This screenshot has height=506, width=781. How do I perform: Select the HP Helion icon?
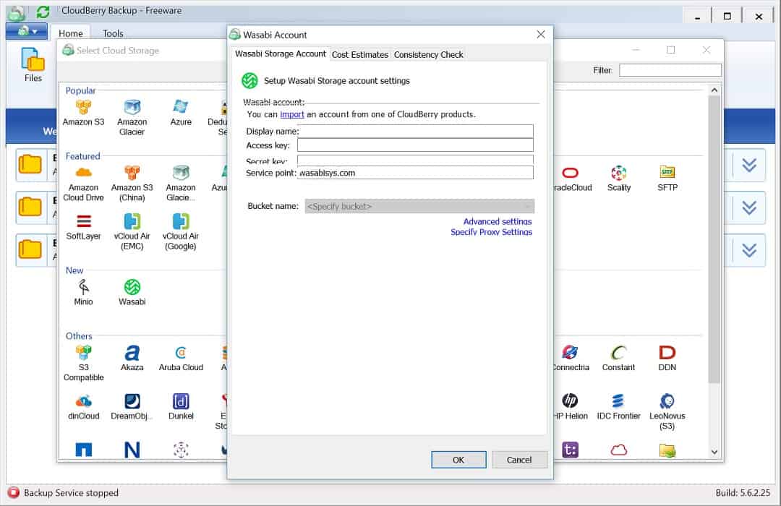point(570,407)
